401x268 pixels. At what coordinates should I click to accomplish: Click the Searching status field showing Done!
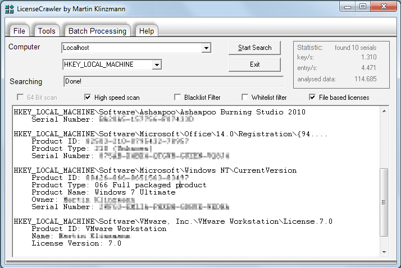pos(174,81)
